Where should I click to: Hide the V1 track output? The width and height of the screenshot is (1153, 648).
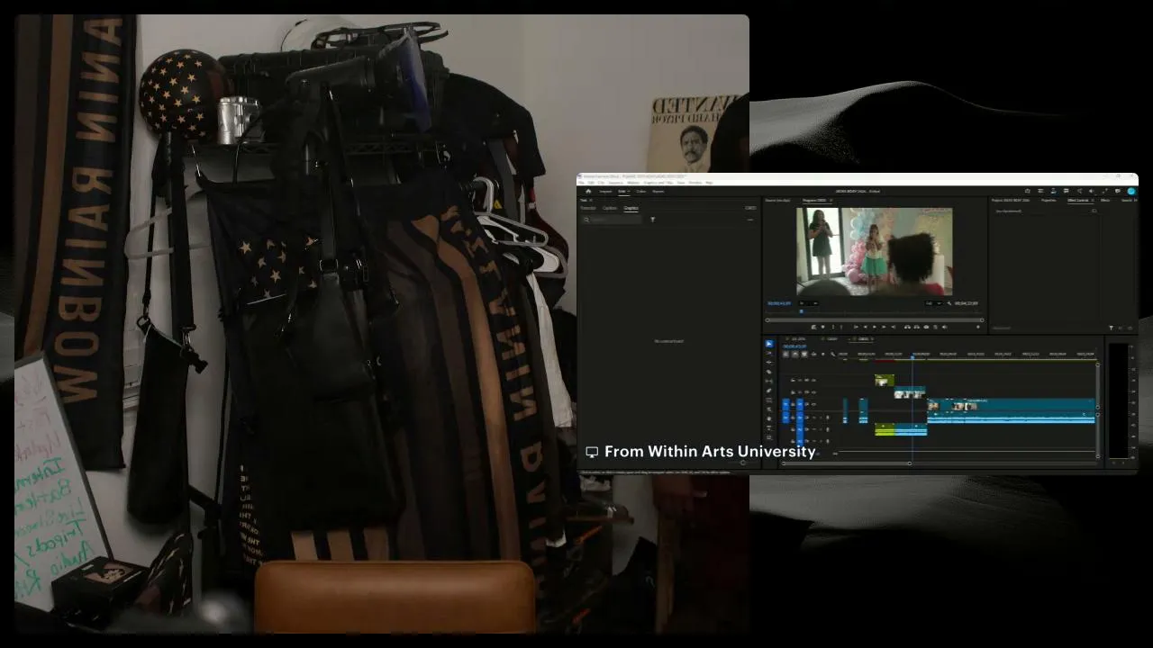tap(813, 404)
